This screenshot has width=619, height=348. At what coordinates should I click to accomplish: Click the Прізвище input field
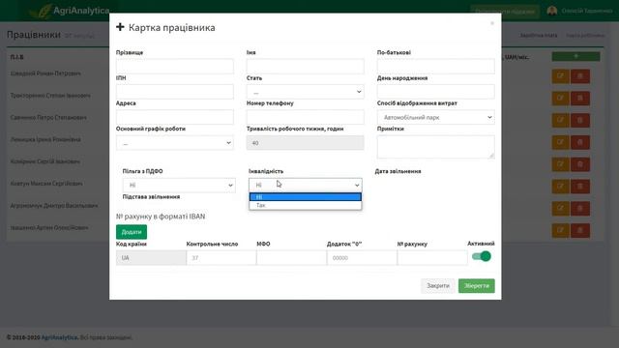[x=174, y=66]
